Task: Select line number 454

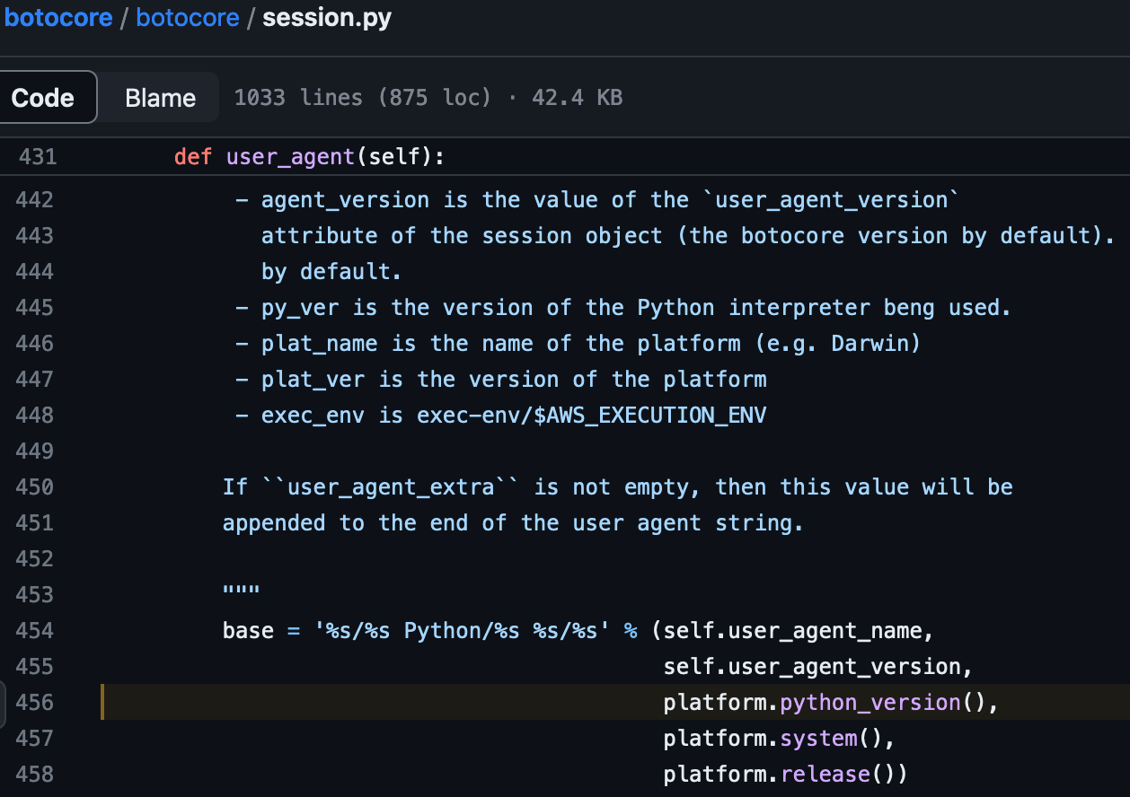Action: click(35, 630)
